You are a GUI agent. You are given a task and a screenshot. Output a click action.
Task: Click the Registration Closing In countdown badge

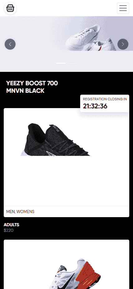[x=105, y=103]
